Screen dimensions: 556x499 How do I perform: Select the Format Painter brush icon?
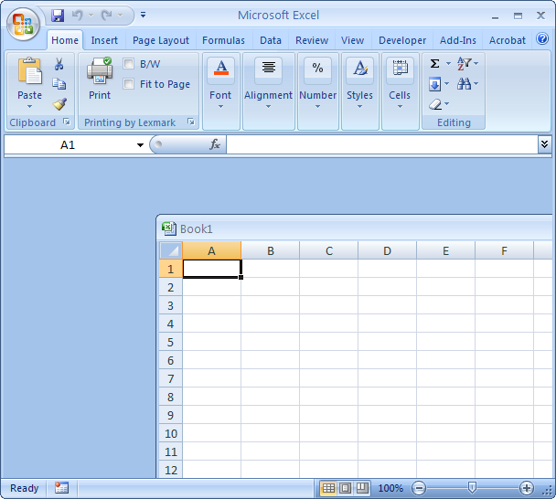point(59,104)
